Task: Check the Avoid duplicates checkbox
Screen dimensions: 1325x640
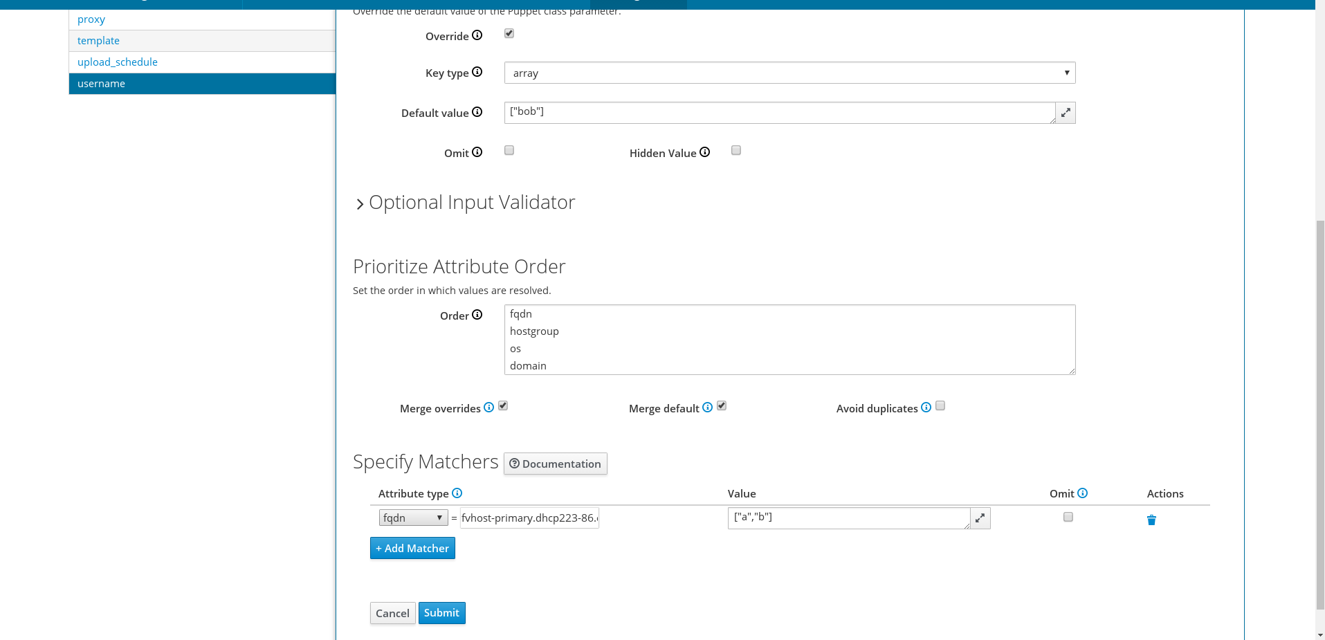Action: click(x=940, y=405)
